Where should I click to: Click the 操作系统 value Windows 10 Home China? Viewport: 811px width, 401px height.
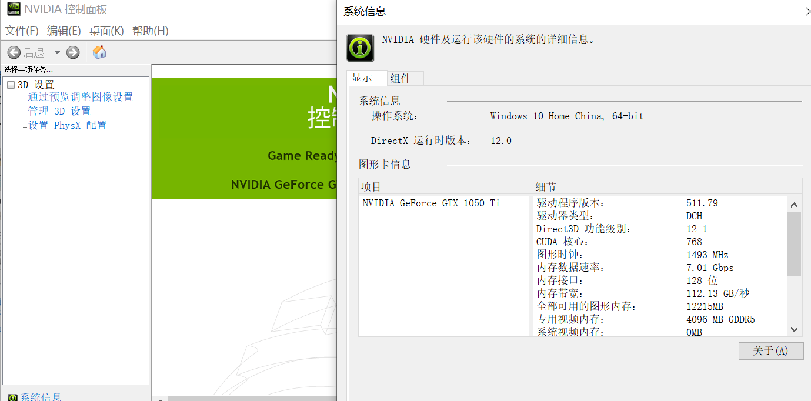pyautogui.click(x=567, y=116)
